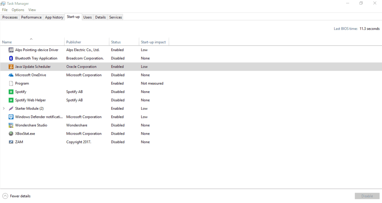Open the View menu
This screenshot has width=382, height=203.
tap(32, 10)
